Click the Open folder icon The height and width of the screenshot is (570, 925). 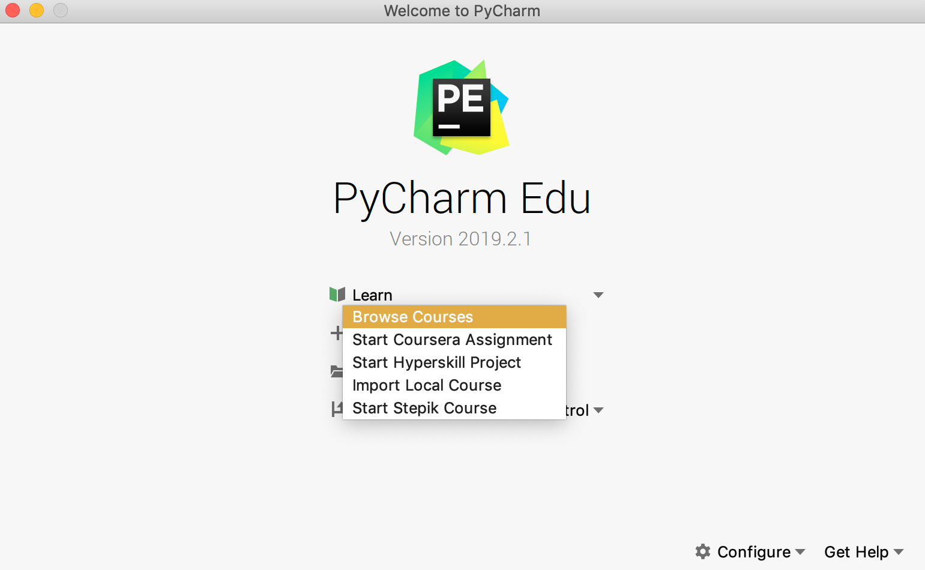[x=338, y=371]
